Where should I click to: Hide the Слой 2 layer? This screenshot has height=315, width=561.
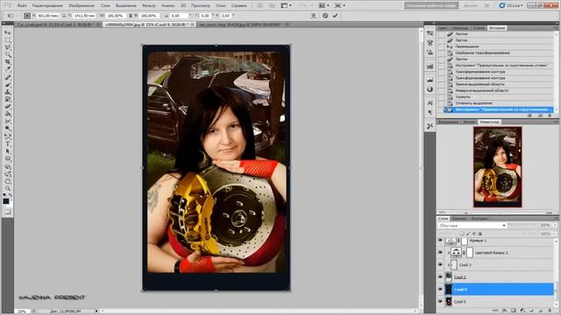tap(440, 276)
